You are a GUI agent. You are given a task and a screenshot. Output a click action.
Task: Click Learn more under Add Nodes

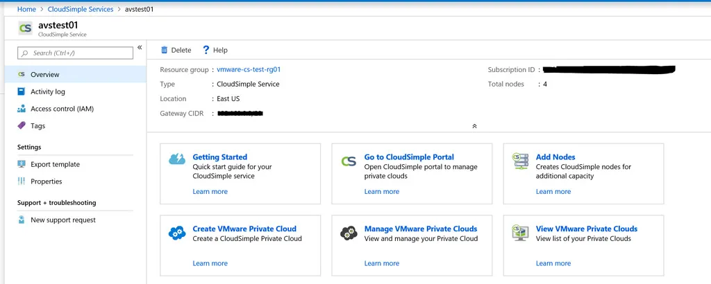tap(553, 191)
